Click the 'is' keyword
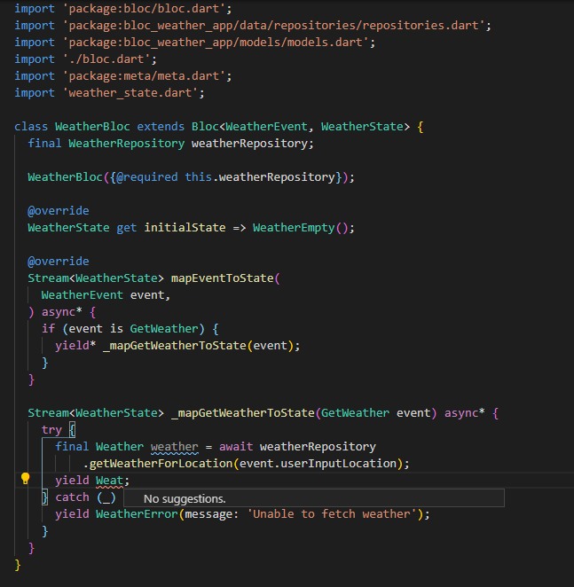This screenshot has width=574, height=587. click(x=116, y=328)
